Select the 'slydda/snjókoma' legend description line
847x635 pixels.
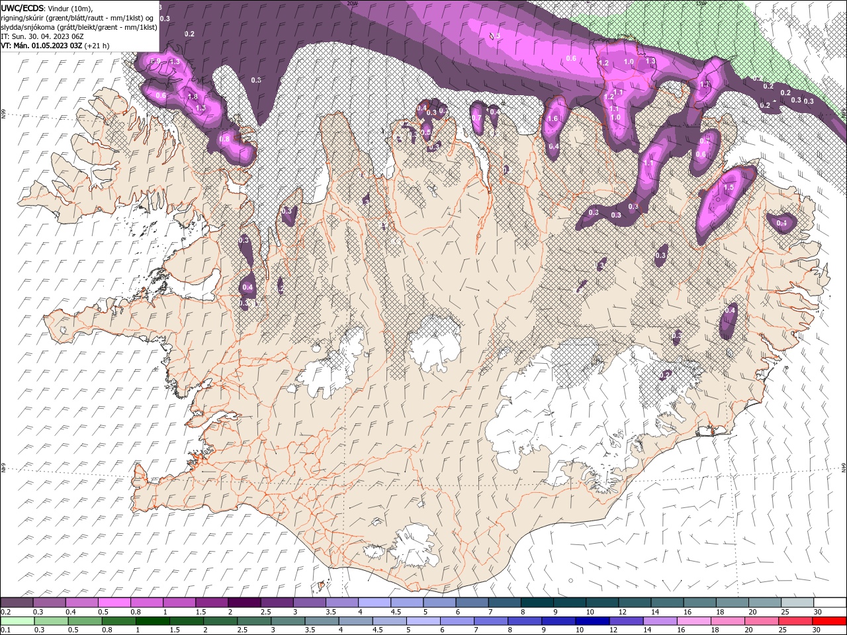click(x=79, y=27)
